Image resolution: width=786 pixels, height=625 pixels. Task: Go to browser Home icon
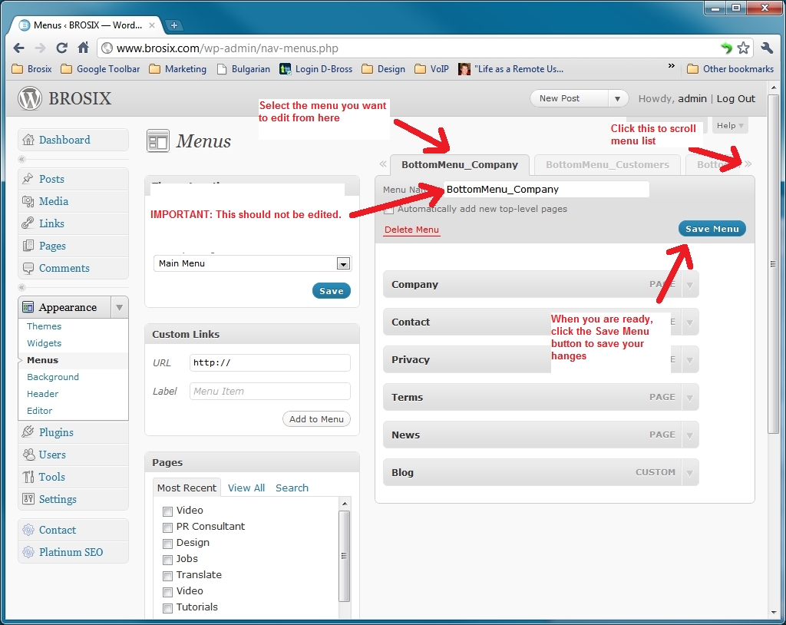pos(83,48)
